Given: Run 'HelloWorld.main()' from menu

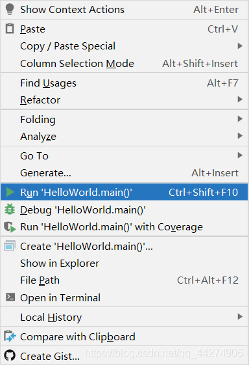Looking at the screenshot, I should tap(124, 193).
